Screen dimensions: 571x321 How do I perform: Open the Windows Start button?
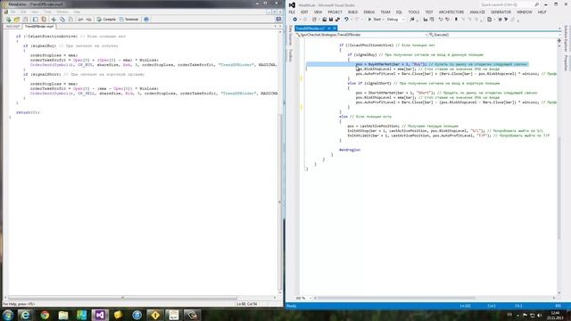tap(8, 315)
